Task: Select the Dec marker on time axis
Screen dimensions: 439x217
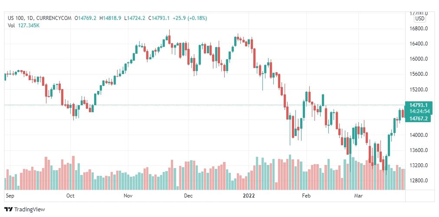Action: (188, 196)
